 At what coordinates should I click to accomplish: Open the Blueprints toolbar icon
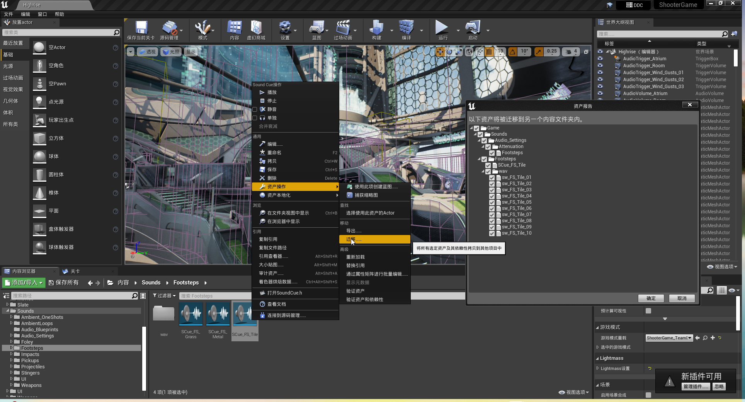(316, 28)
